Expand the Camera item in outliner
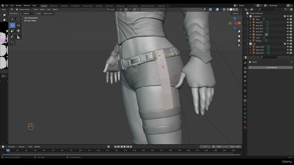 [250, 35]
